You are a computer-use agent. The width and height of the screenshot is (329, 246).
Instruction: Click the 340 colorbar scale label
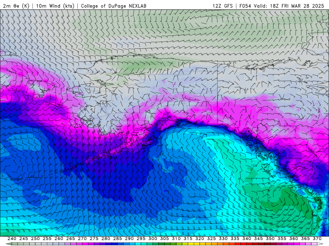click(x=247, y=239)
